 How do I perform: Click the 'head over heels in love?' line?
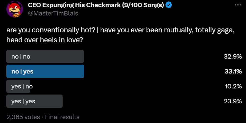point(45,40)
